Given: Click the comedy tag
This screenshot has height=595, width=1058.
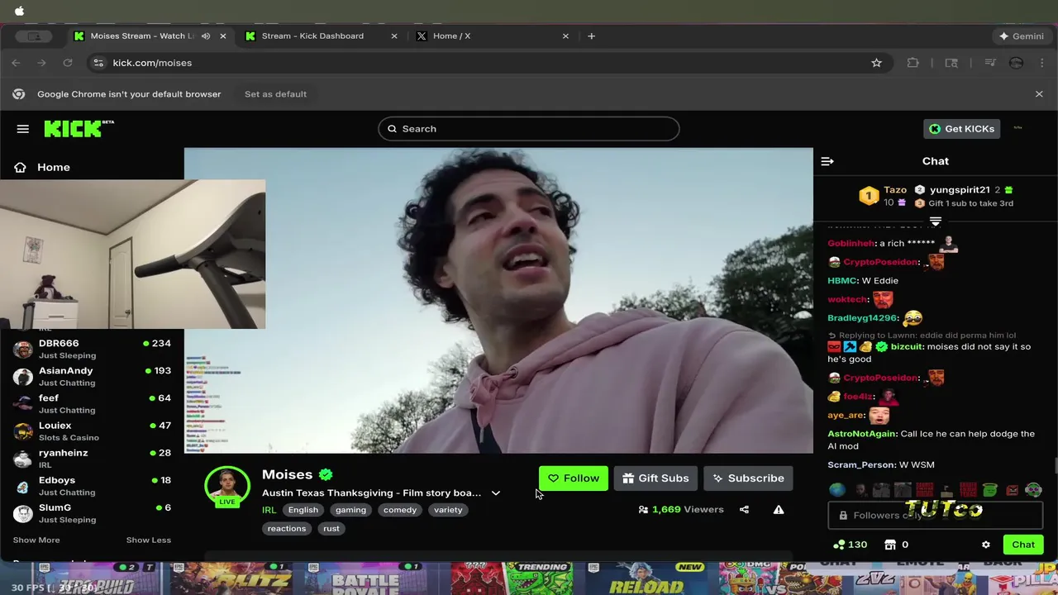Looking at the screenshot, I should [x=400, y=510].
